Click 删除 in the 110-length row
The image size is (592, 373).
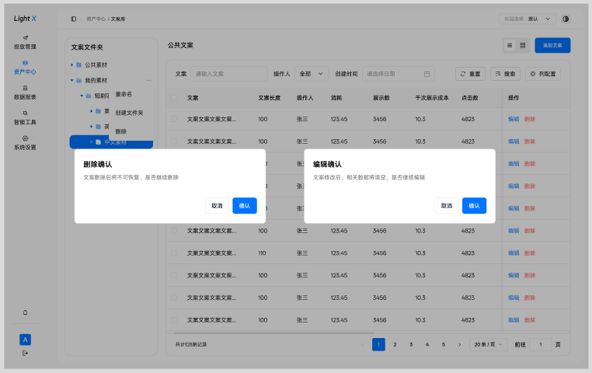530,253
